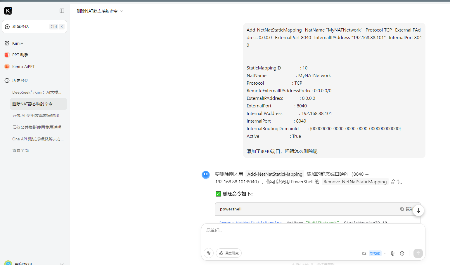Click the Ctrl K shortcut hint
Viewport: 450px width, 265px height.
click(x=57, y=27)
